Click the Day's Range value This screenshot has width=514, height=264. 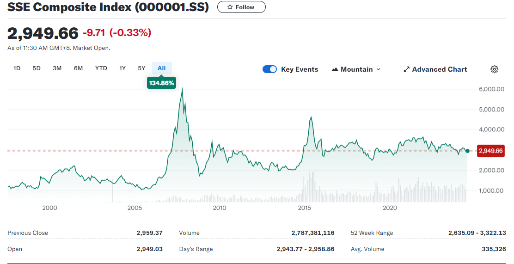[306, 249]
